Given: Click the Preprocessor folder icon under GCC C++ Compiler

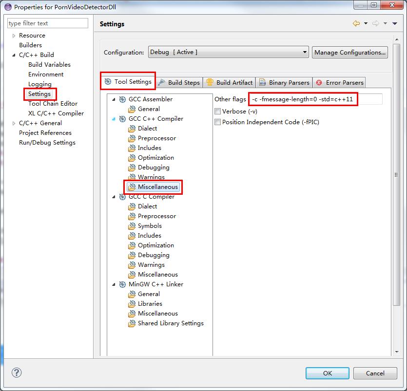Looking at the screenshot, I should click(x=132, y=138).
